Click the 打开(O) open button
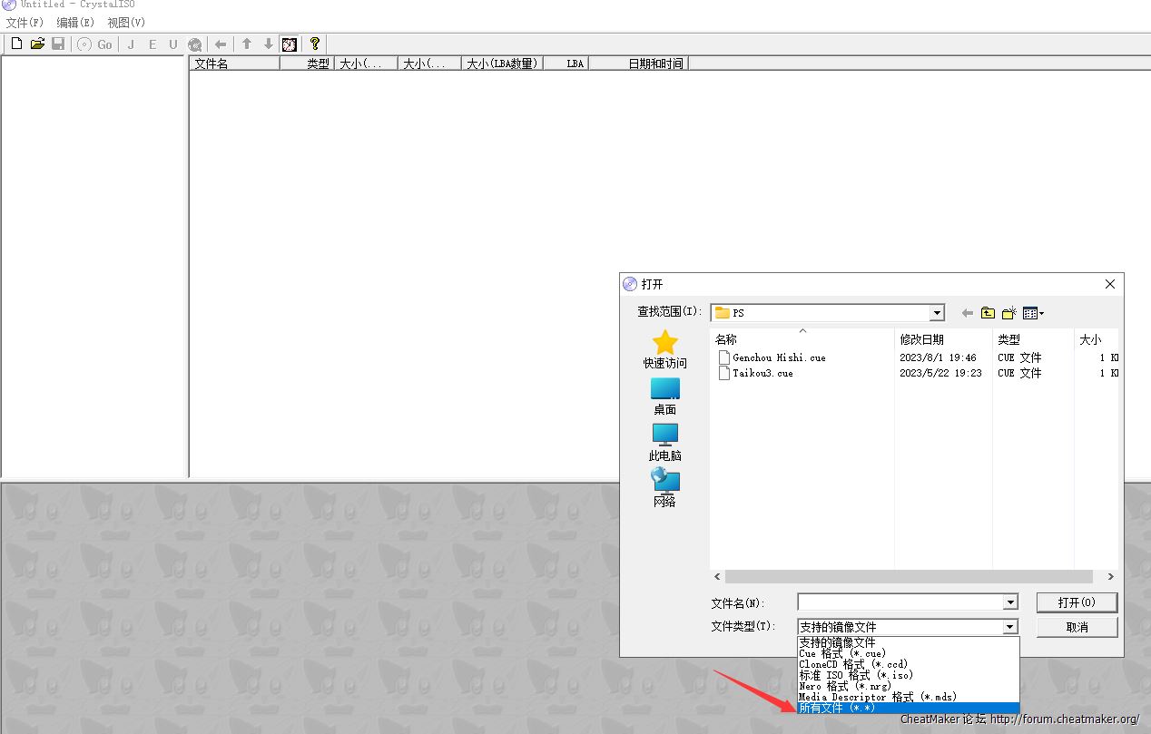 [1077, 602]
